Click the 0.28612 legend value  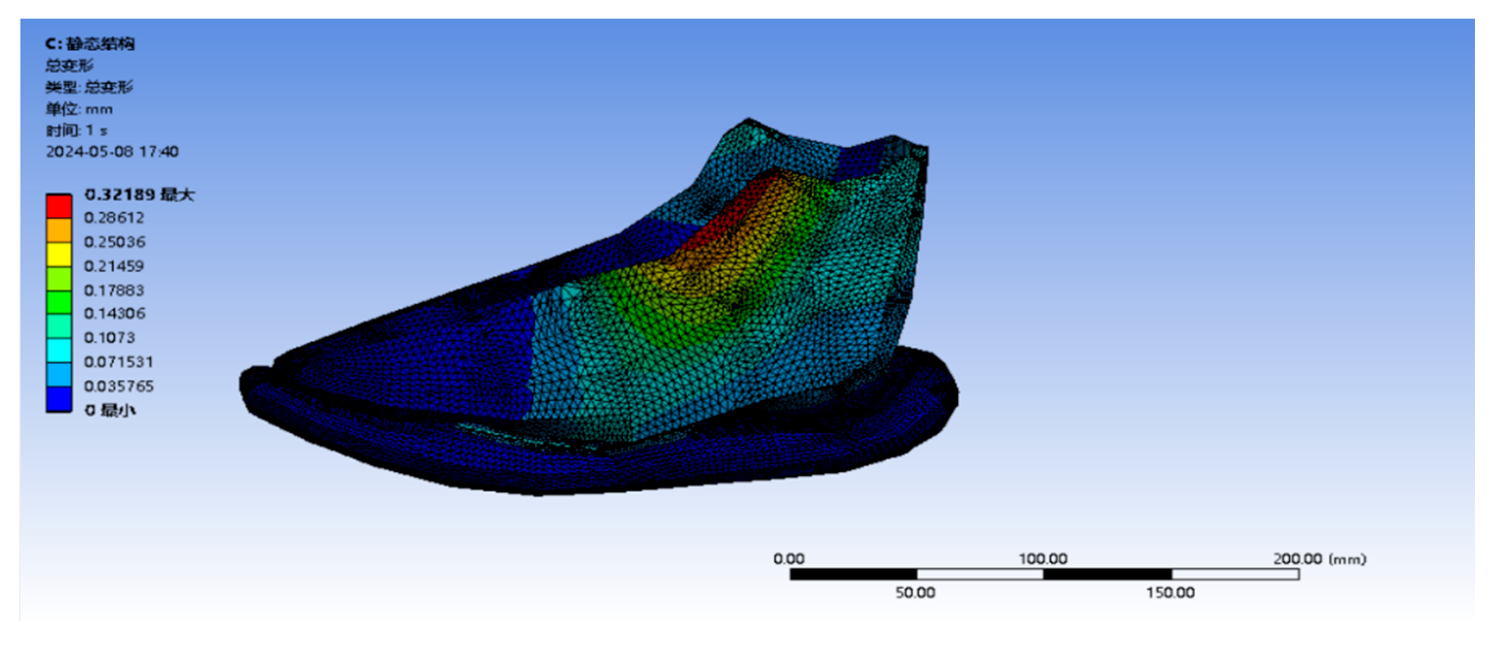tap(114, 218)
